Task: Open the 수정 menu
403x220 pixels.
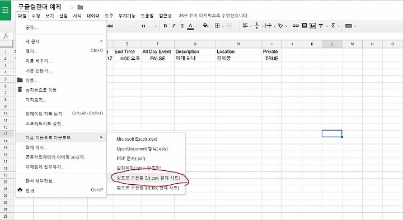Action: coord(36,16)
